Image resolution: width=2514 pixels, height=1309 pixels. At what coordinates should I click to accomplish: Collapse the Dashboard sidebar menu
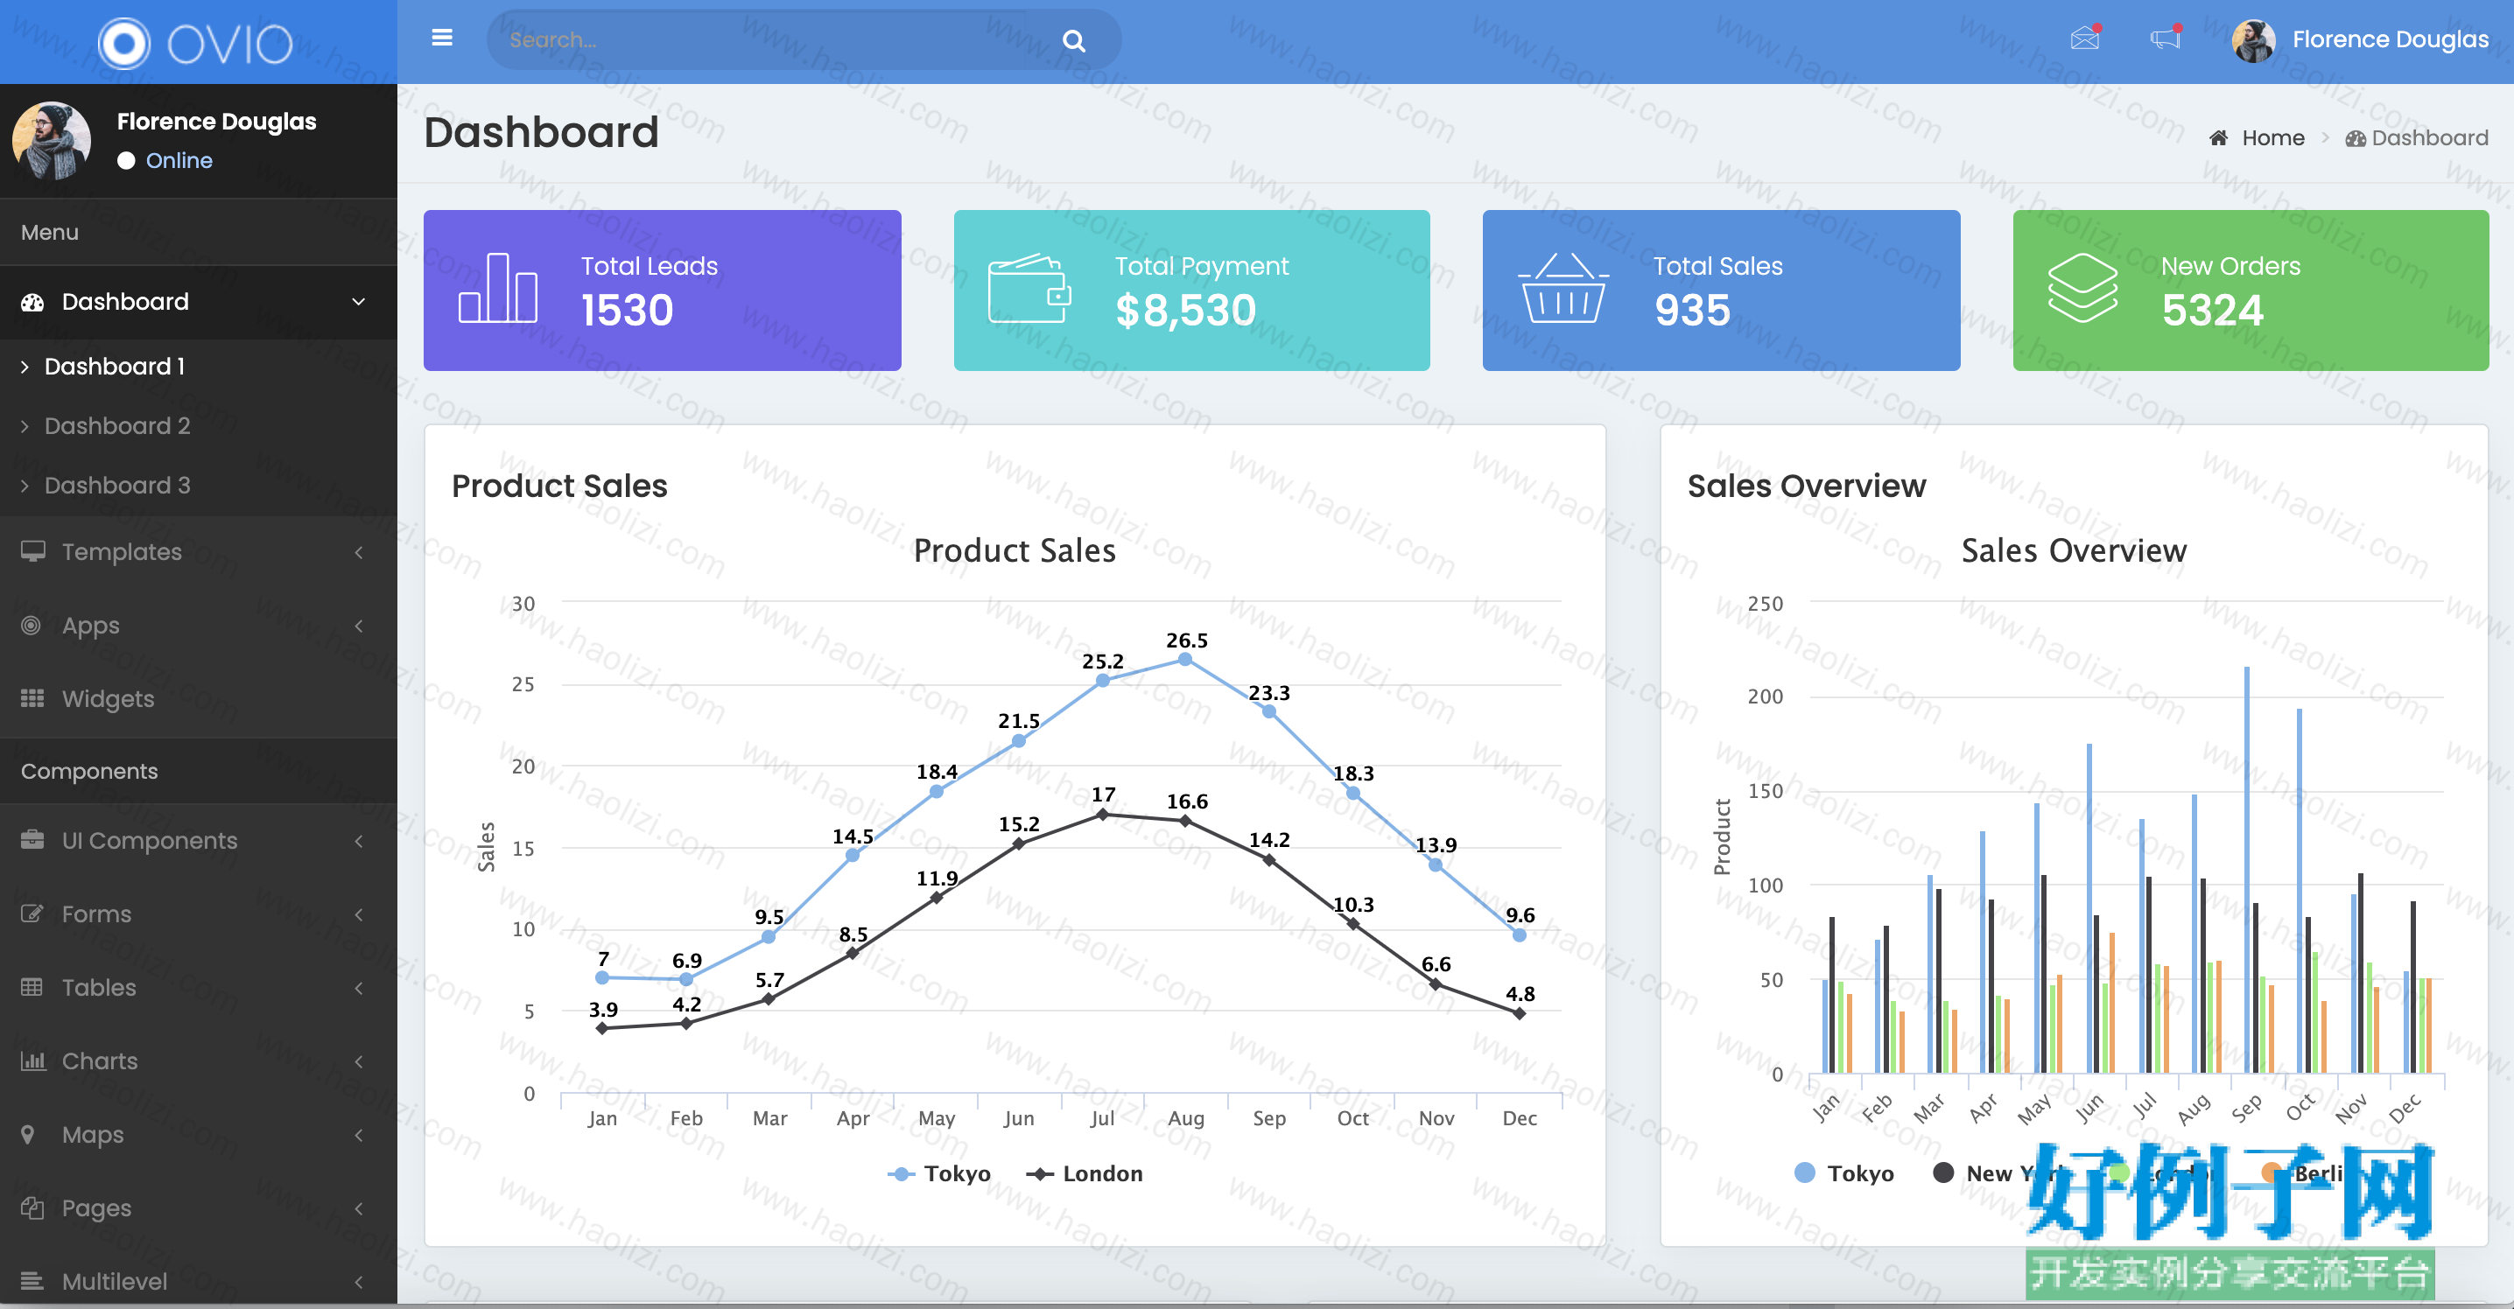tap(198, 303)
